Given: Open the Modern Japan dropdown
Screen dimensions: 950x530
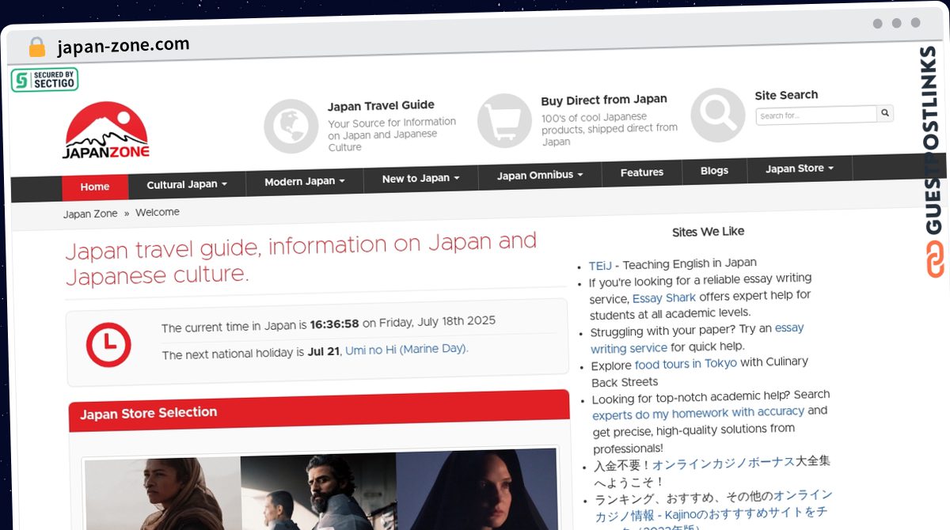Looking at the screenshot, I should tap(304, 181).
